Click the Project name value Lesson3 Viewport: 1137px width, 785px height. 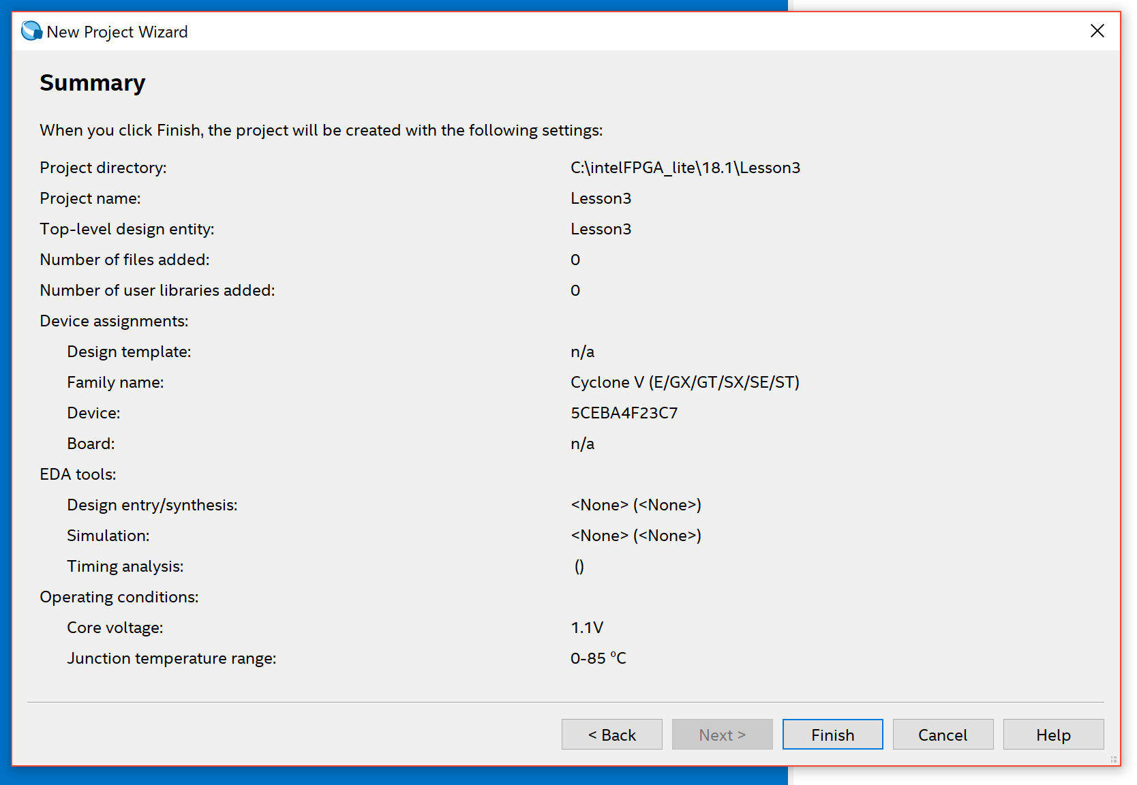pos(601,198)
